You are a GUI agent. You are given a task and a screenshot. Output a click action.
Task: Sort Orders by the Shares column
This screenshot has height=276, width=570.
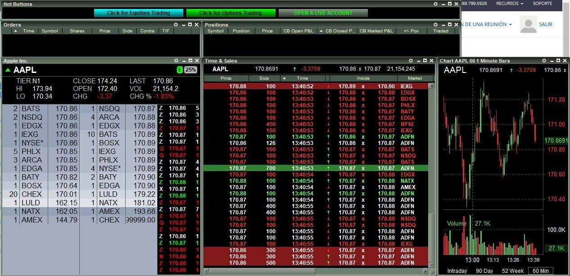coord(77,31)
